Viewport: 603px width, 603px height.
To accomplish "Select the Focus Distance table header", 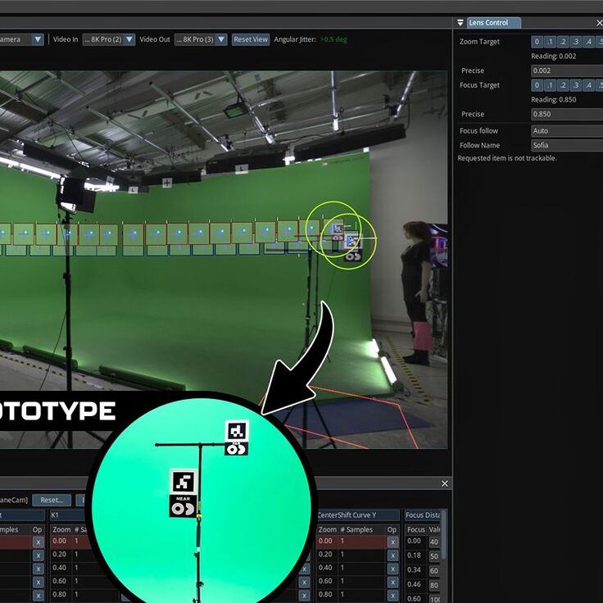I will pyautogui.click(x=423, y=515).
